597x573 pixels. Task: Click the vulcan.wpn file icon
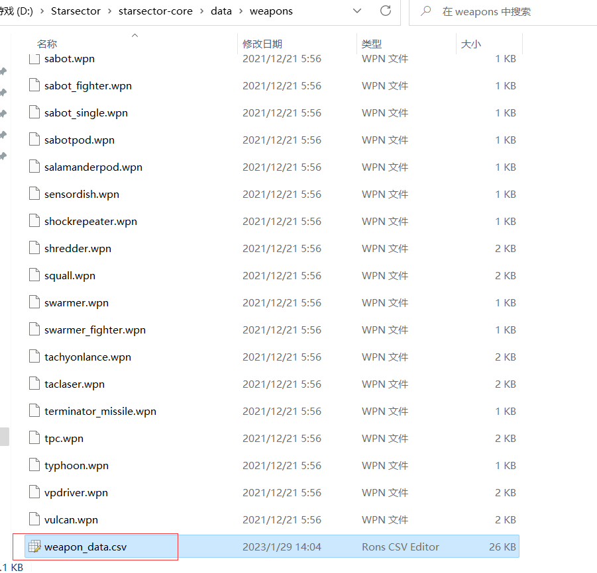pos(34,520)
